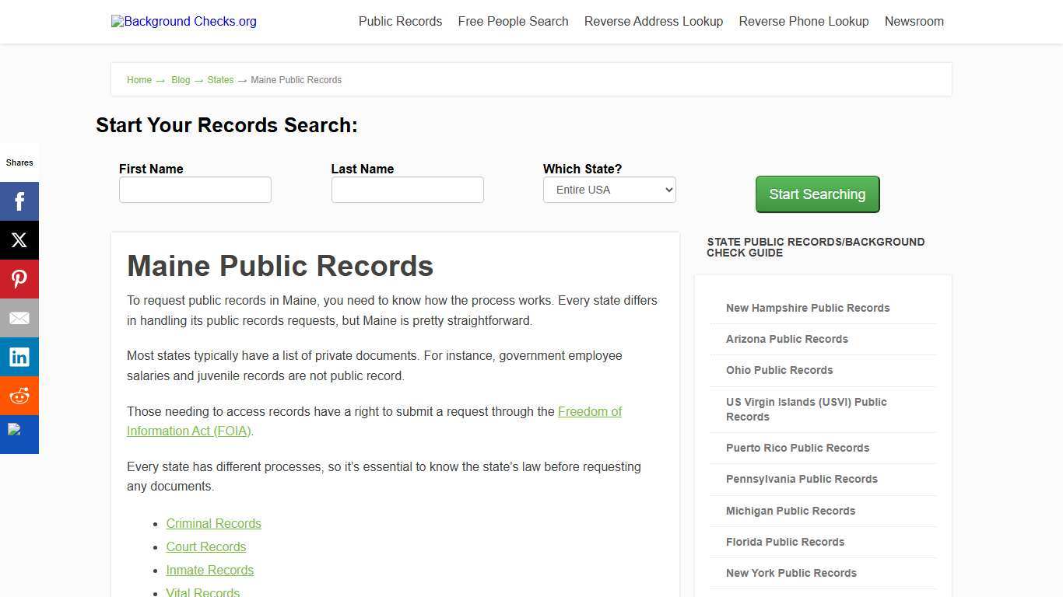Select Entire USA from state selector

609,189
